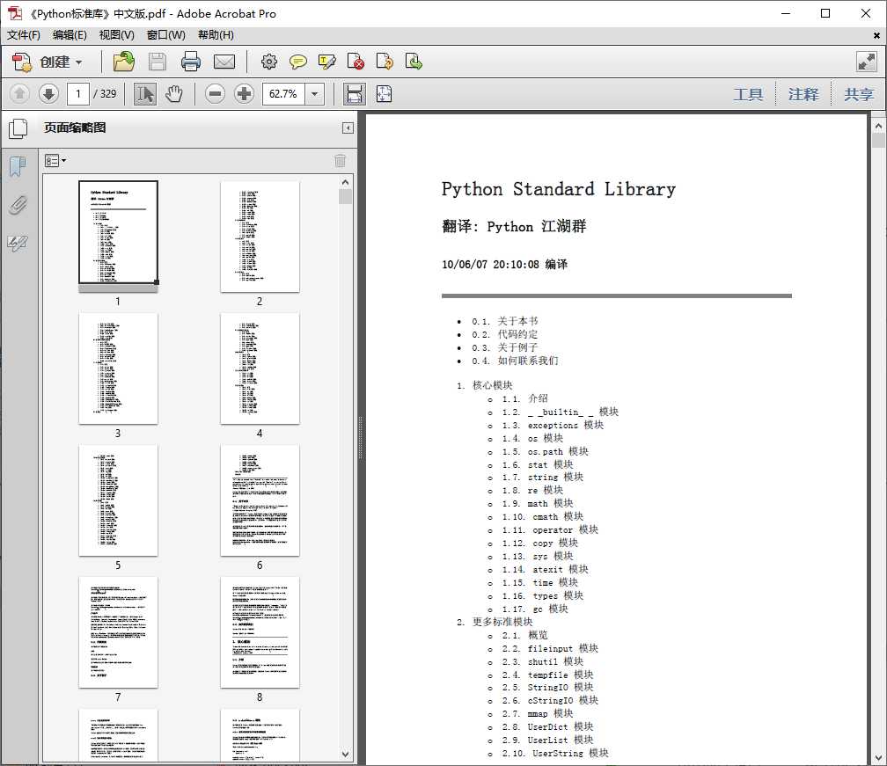Click the Save floppy disk icon
The height and width of the screenshot is (766, 887).
point(158,62)
